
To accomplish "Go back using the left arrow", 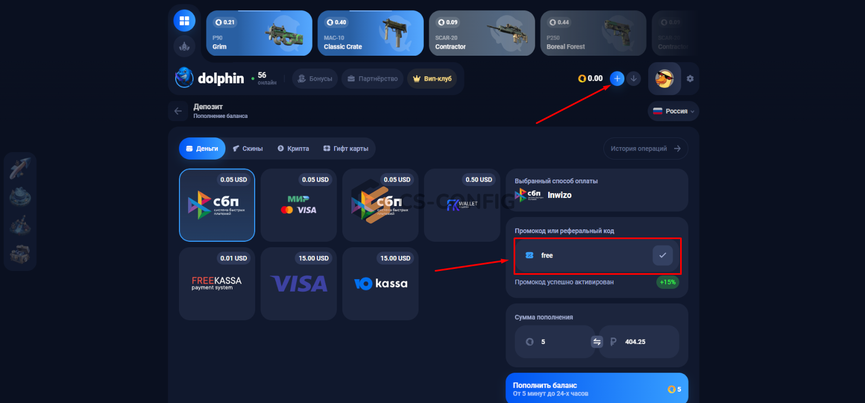I will (x=178, y=111).
